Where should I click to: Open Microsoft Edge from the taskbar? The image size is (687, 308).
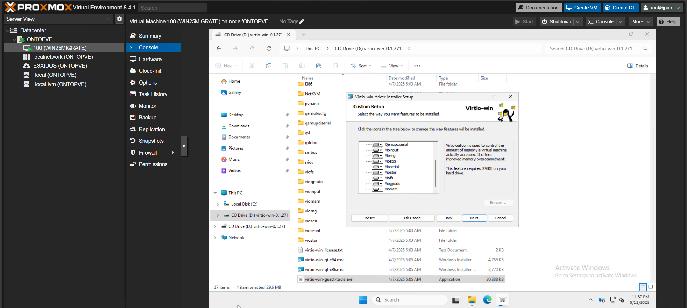point(487,300)
